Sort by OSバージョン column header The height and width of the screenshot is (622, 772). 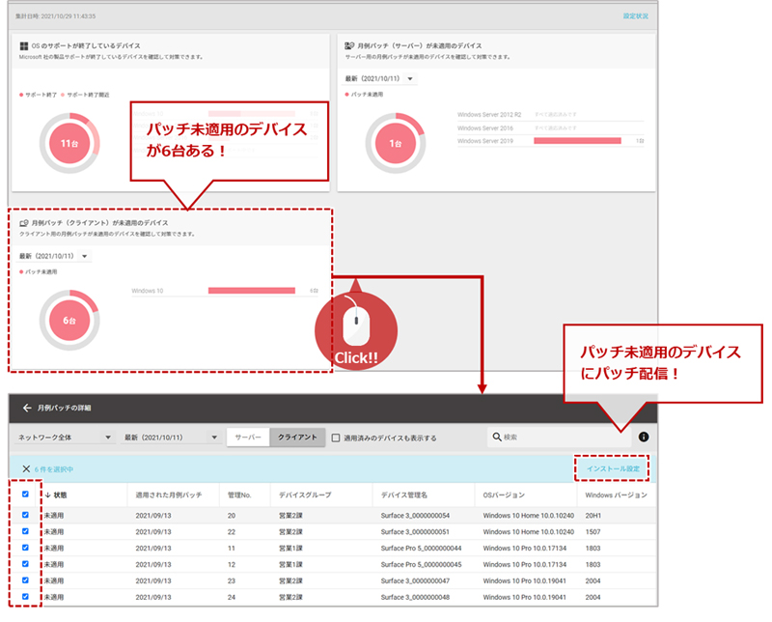[x=504, y=495]
